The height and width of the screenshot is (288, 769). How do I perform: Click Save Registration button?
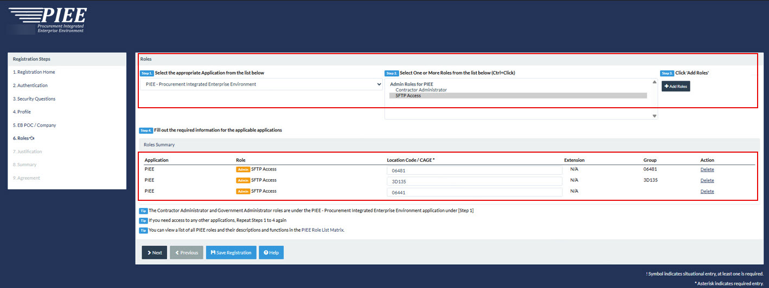[231, 253]
